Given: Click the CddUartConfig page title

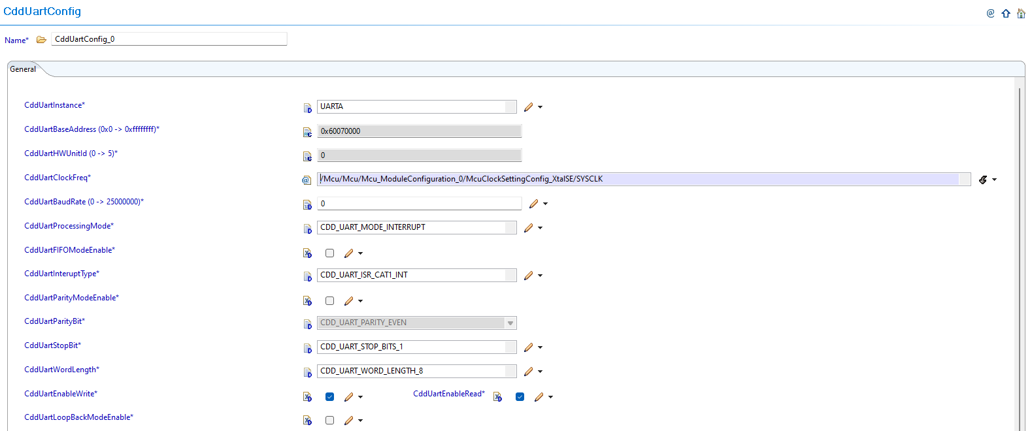Looking at the screenshot, I should pos(42,12).
